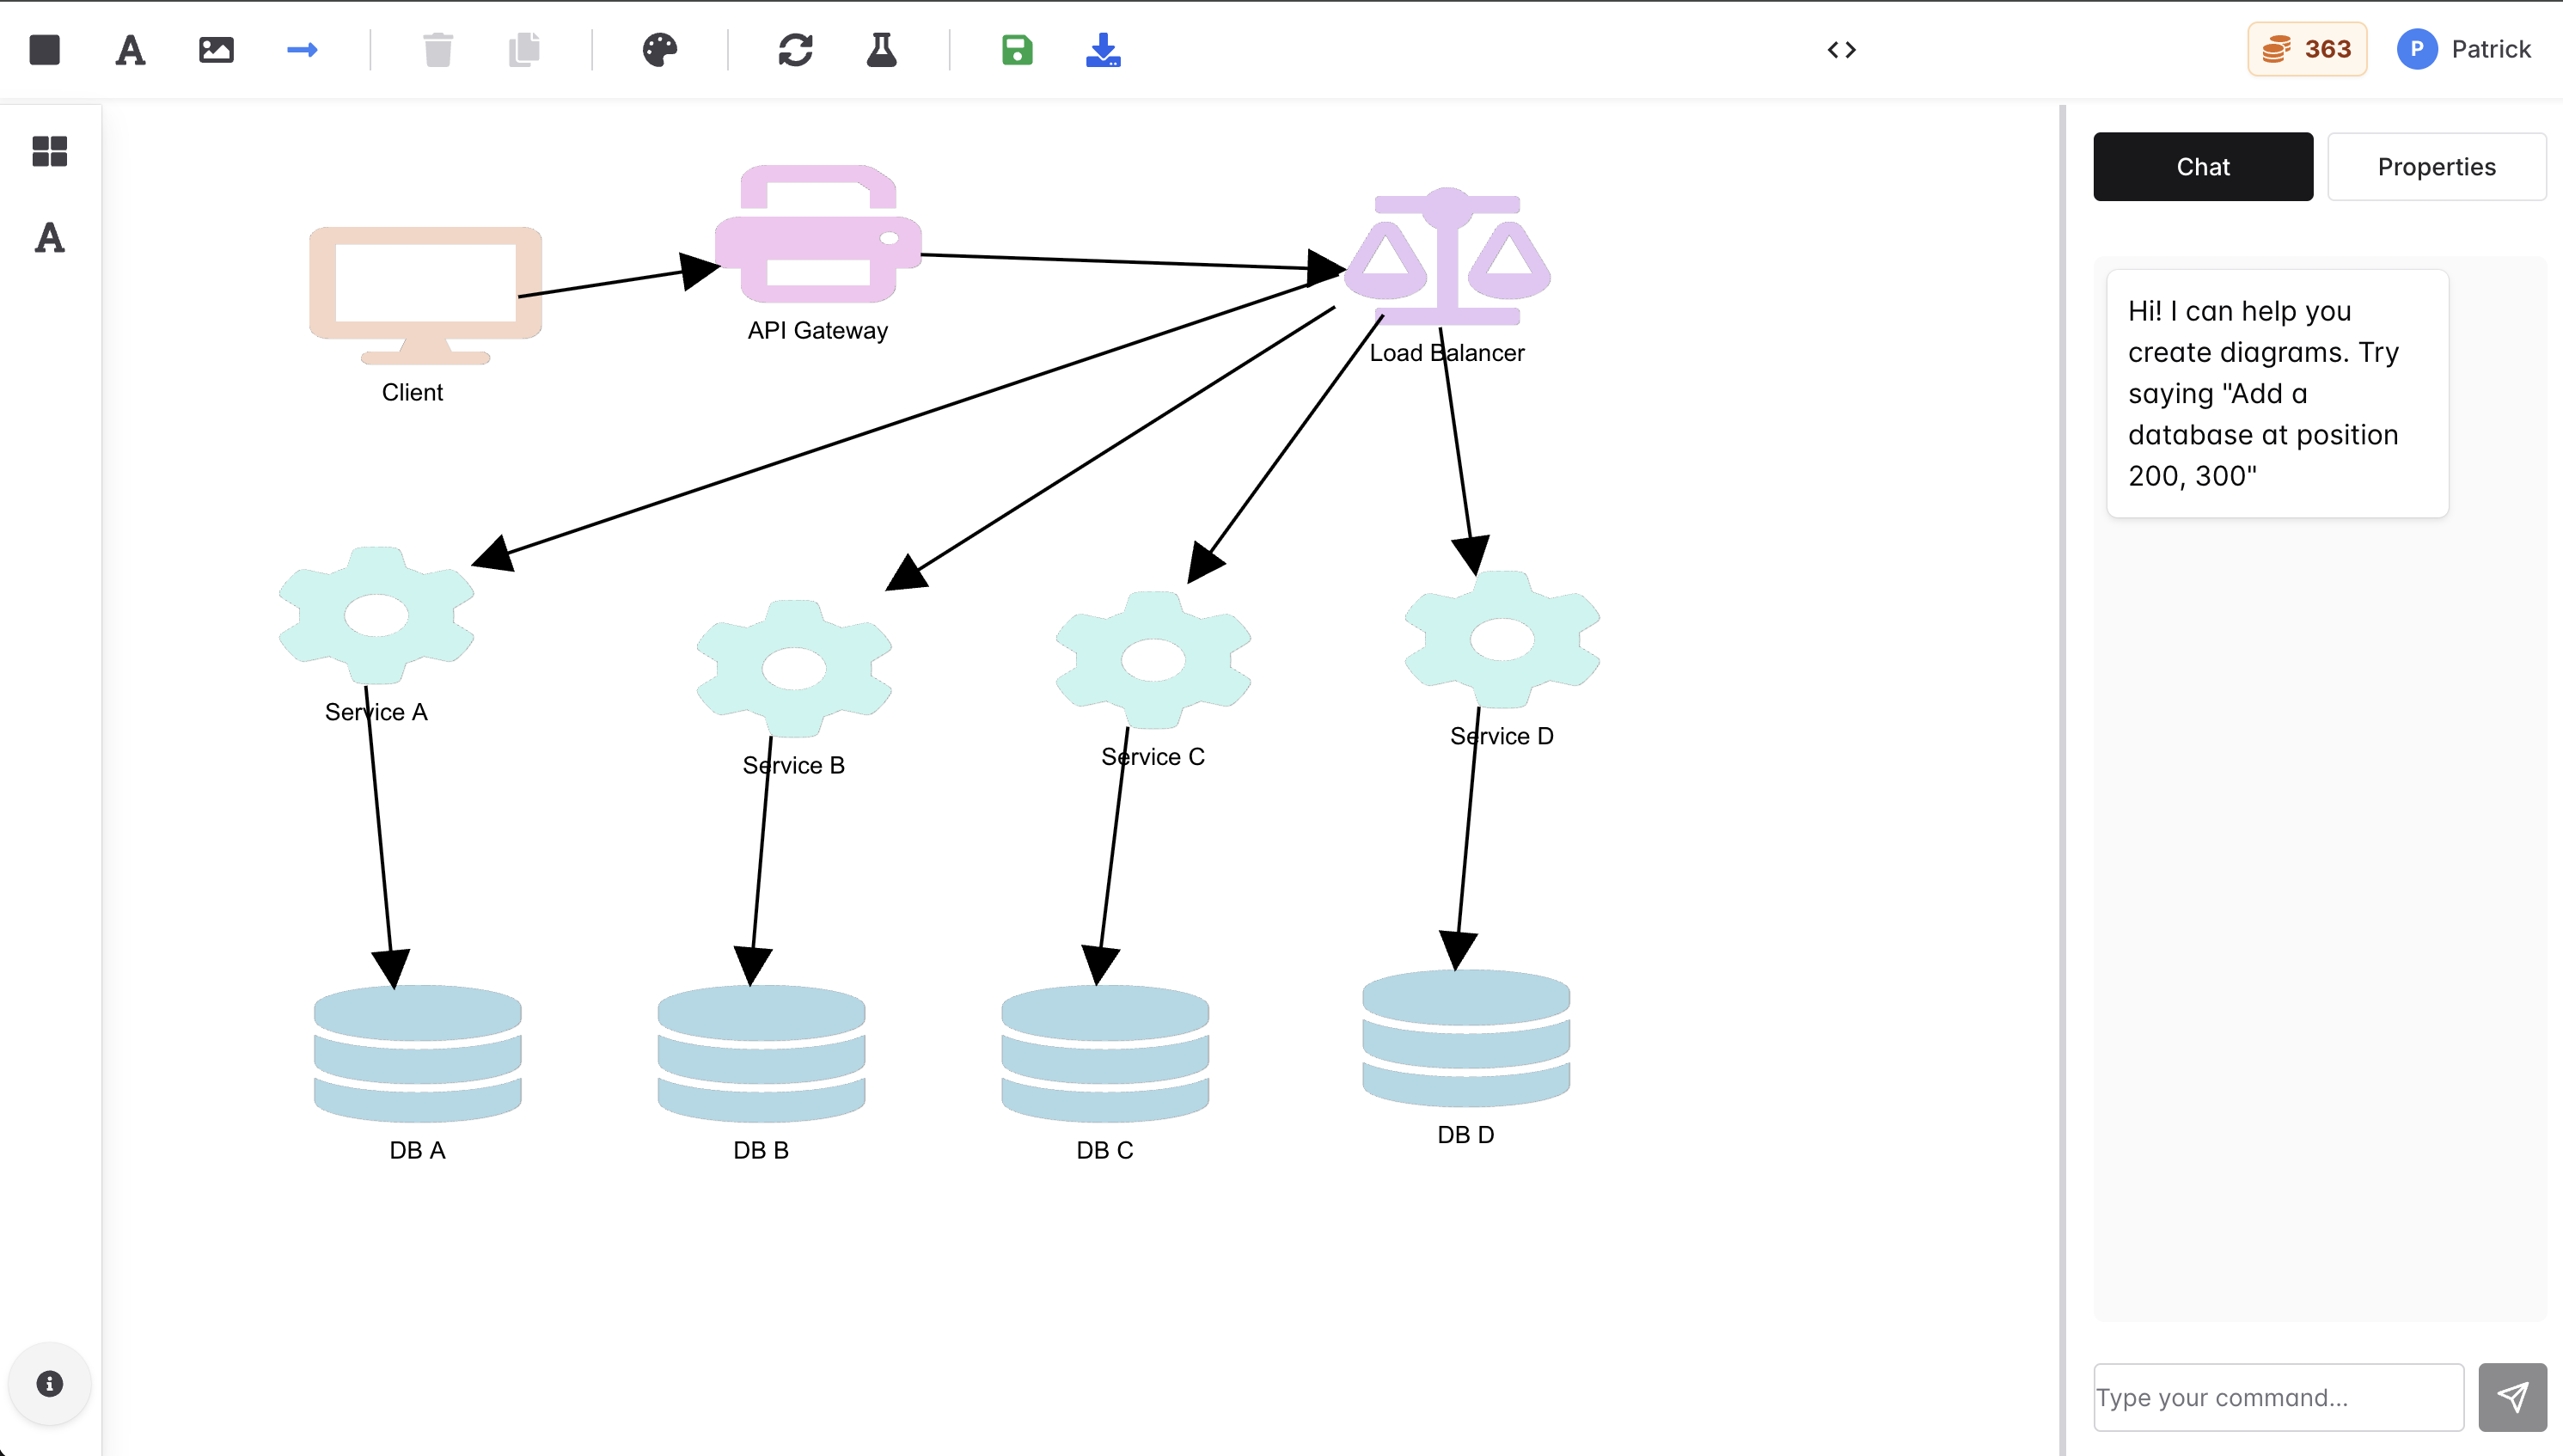This screenshot has height=1456, width=2563.
Task: Focus the Type your command input
Action: point(2278,1397)
